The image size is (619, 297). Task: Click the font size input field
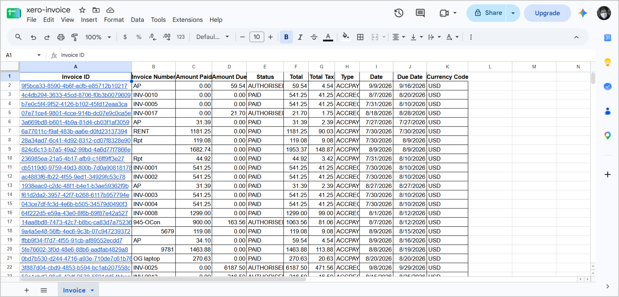[x=257, y=37]
